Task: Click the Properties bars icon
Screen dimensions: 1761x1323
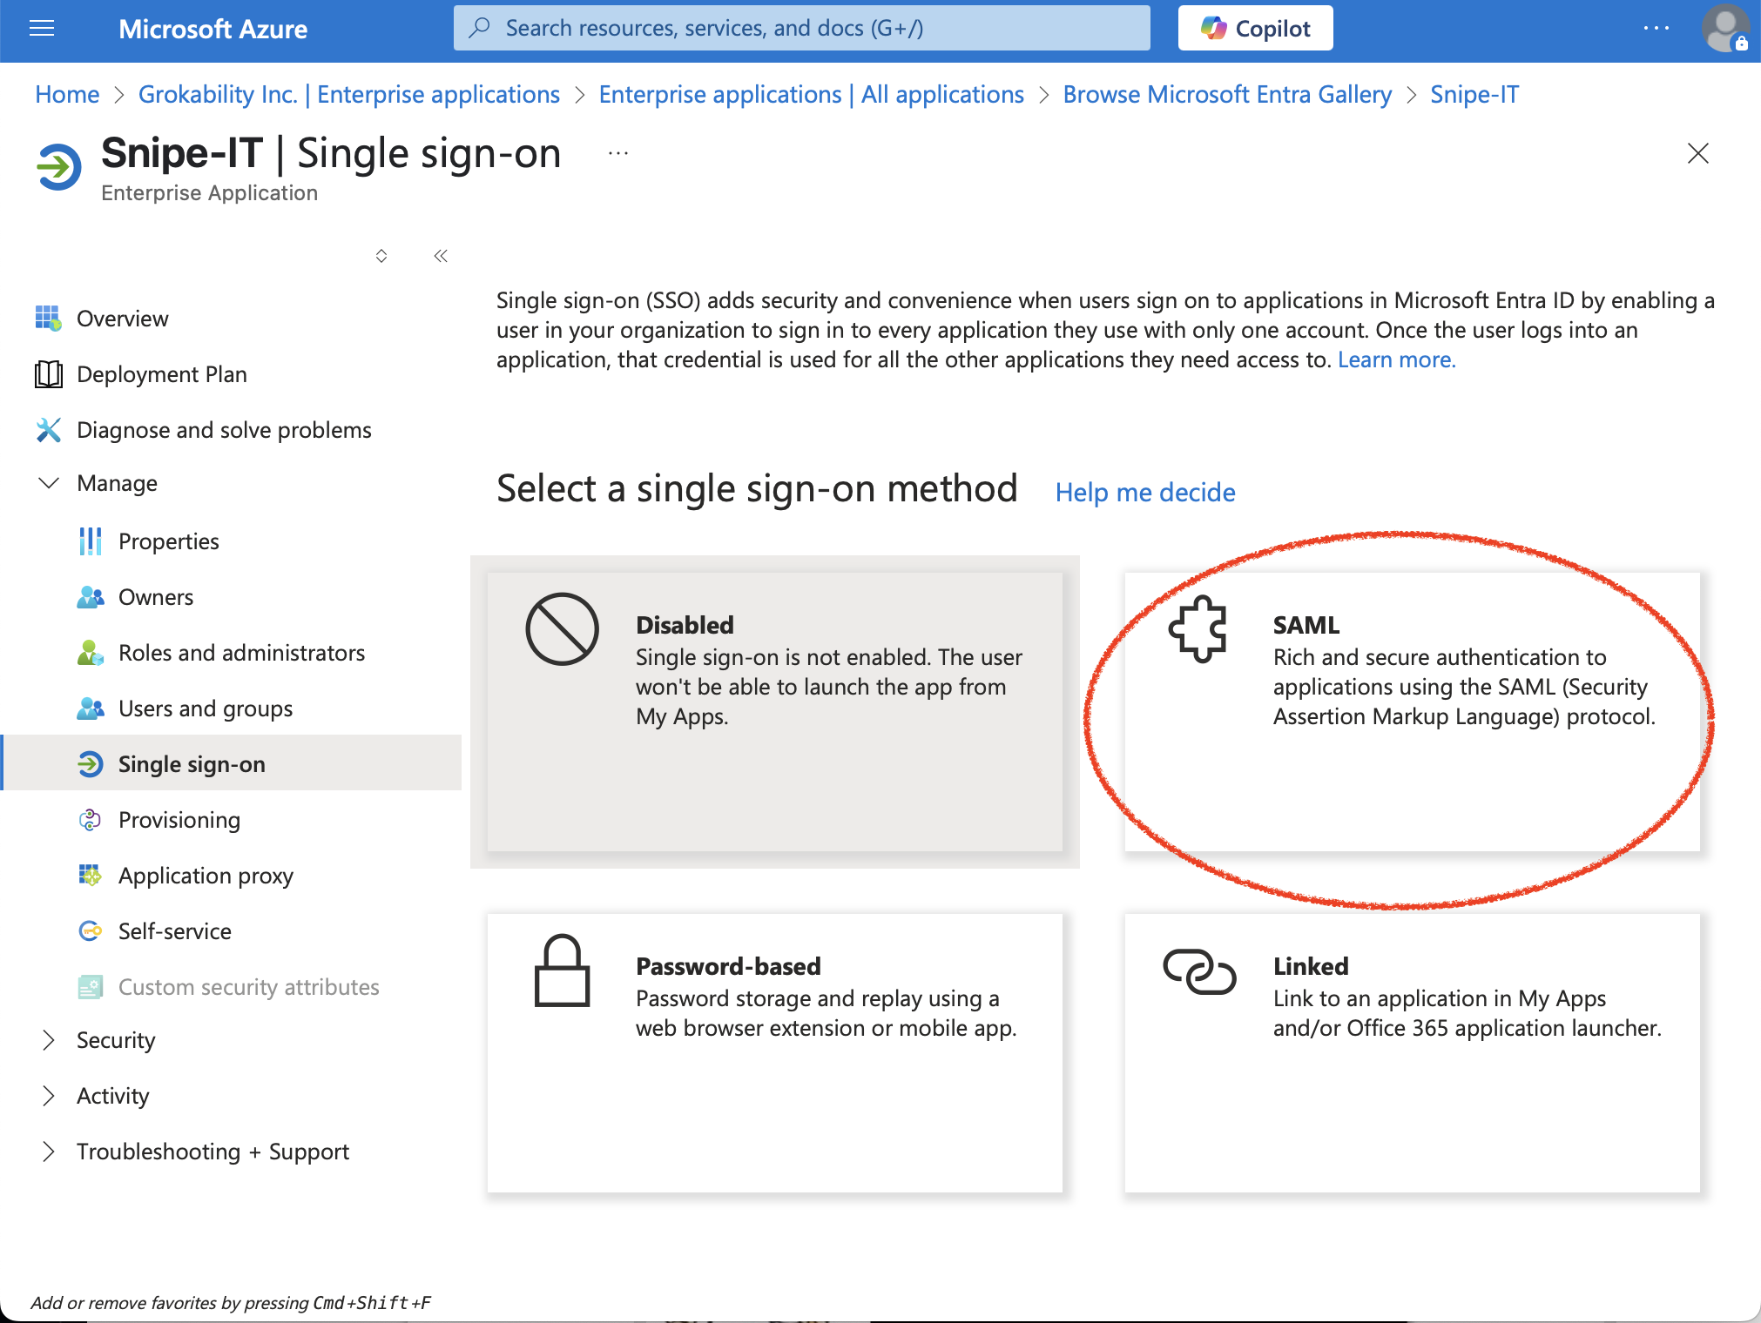Action: (91, 541)
